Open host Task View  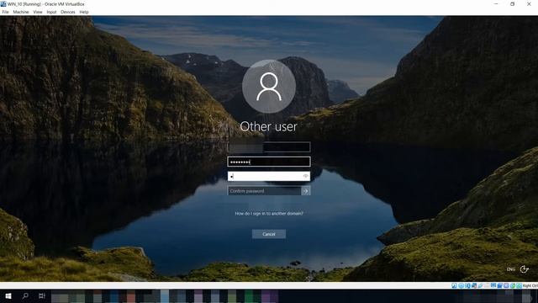pyautogui.click(x=42, y=295)
